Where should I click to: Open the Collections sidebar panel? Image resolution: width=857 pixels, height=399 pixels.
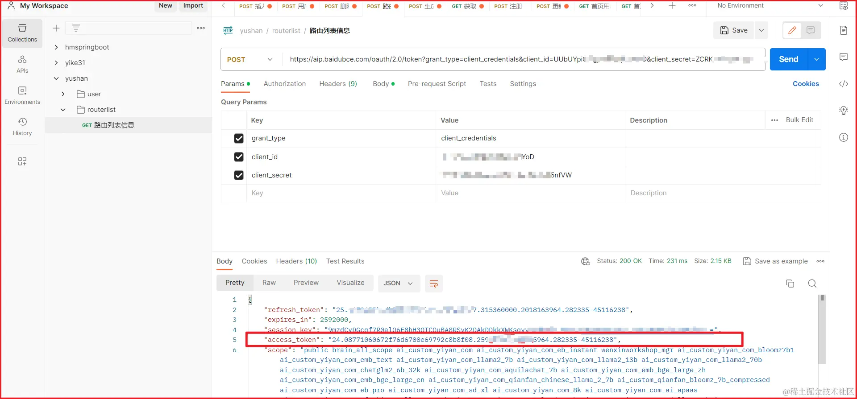pos(22,33)
